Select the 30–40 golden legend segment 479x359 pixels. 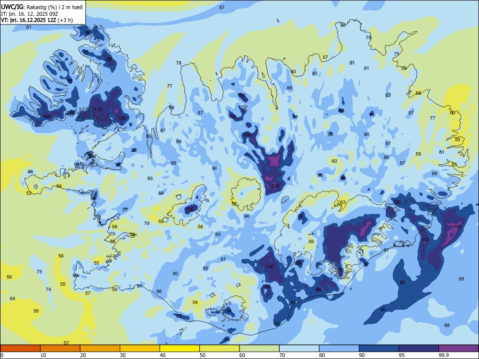click(x=140, y=348)
